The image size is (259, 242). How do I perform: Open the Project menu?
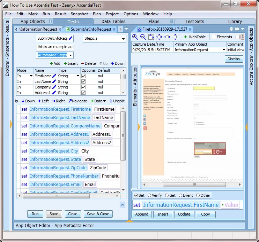[112, 14]
